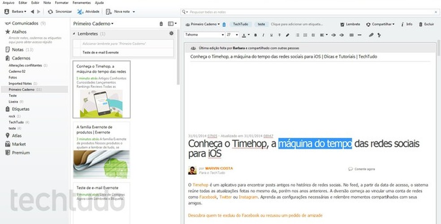Open Notas in the sidebar
The width and height of the screenshot is (441, 224).
tap(19, 50)
